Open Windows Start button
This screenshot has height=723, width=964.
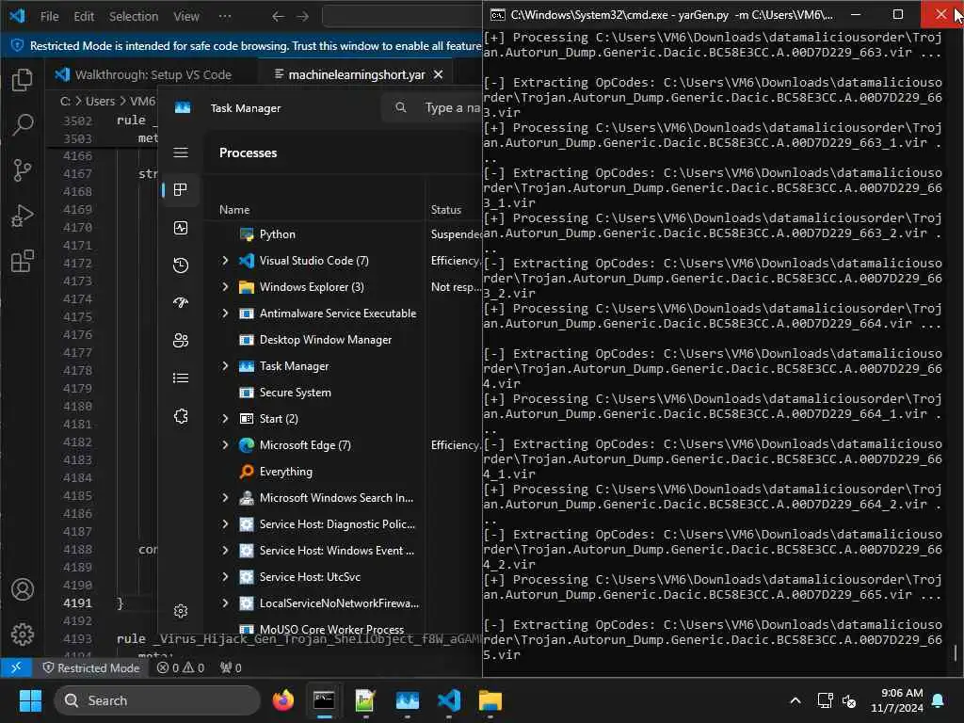30,700
